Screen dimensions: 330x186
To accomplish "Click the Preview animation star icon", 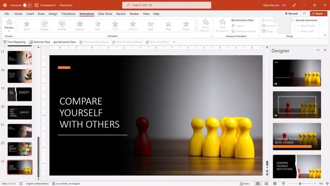I will coord(9,22).
